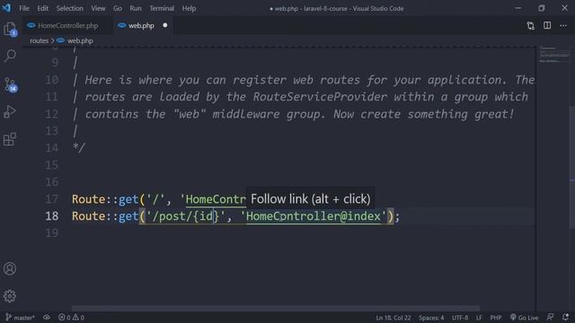This screenshot has height=323, width=575.
Task: Open the Edit menu
Action: click(x=42, y=8)
